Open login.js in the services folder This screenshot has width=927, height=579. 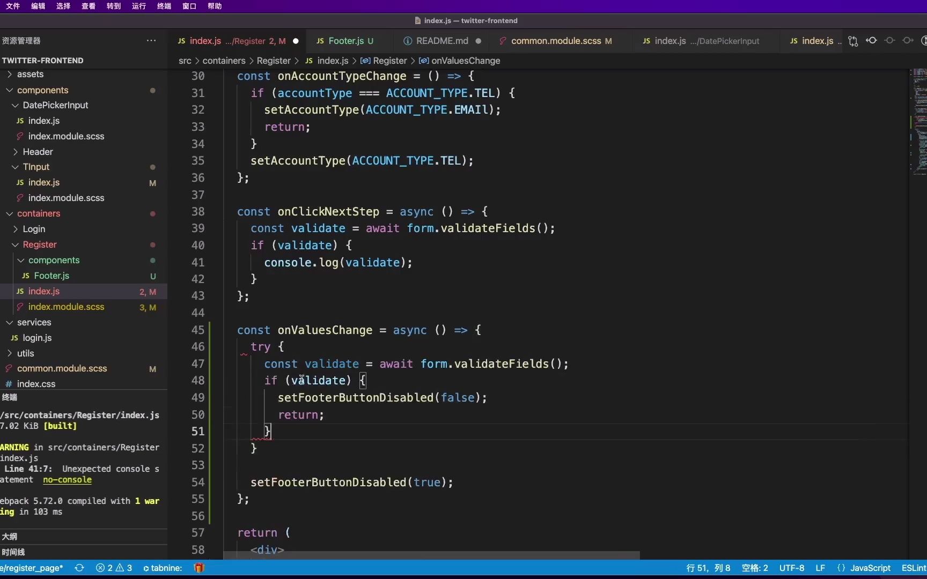pyautogui.click(x=84, y=338)
